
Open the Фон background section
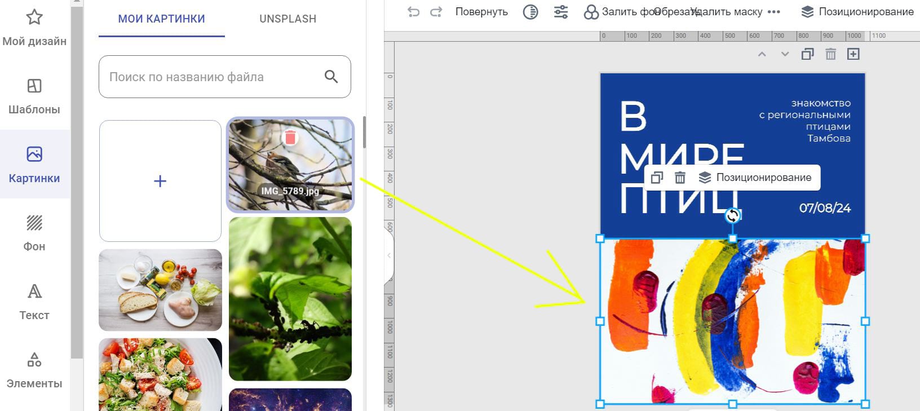34,233
